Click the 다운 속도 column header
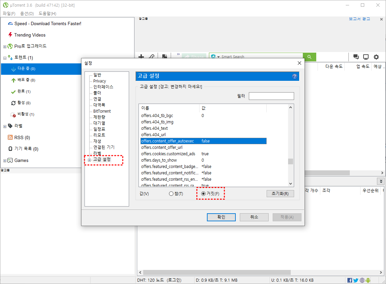The height and width of the screenshot is (284, 386). point(334,66)
